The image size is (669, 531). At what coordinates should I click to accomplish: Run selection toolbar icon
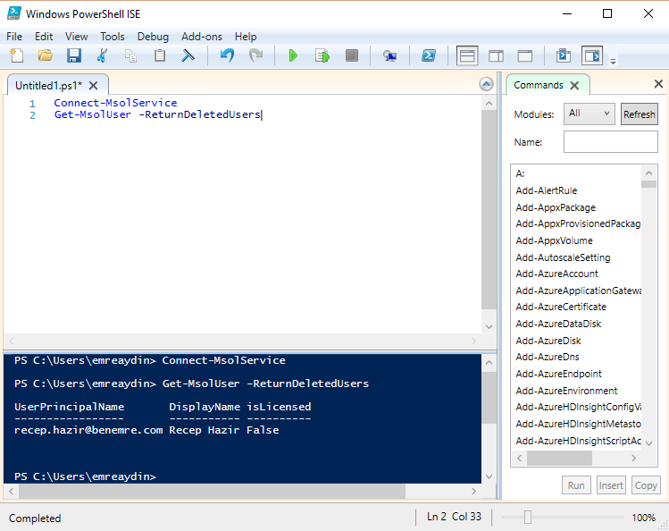tap(322, 55)
